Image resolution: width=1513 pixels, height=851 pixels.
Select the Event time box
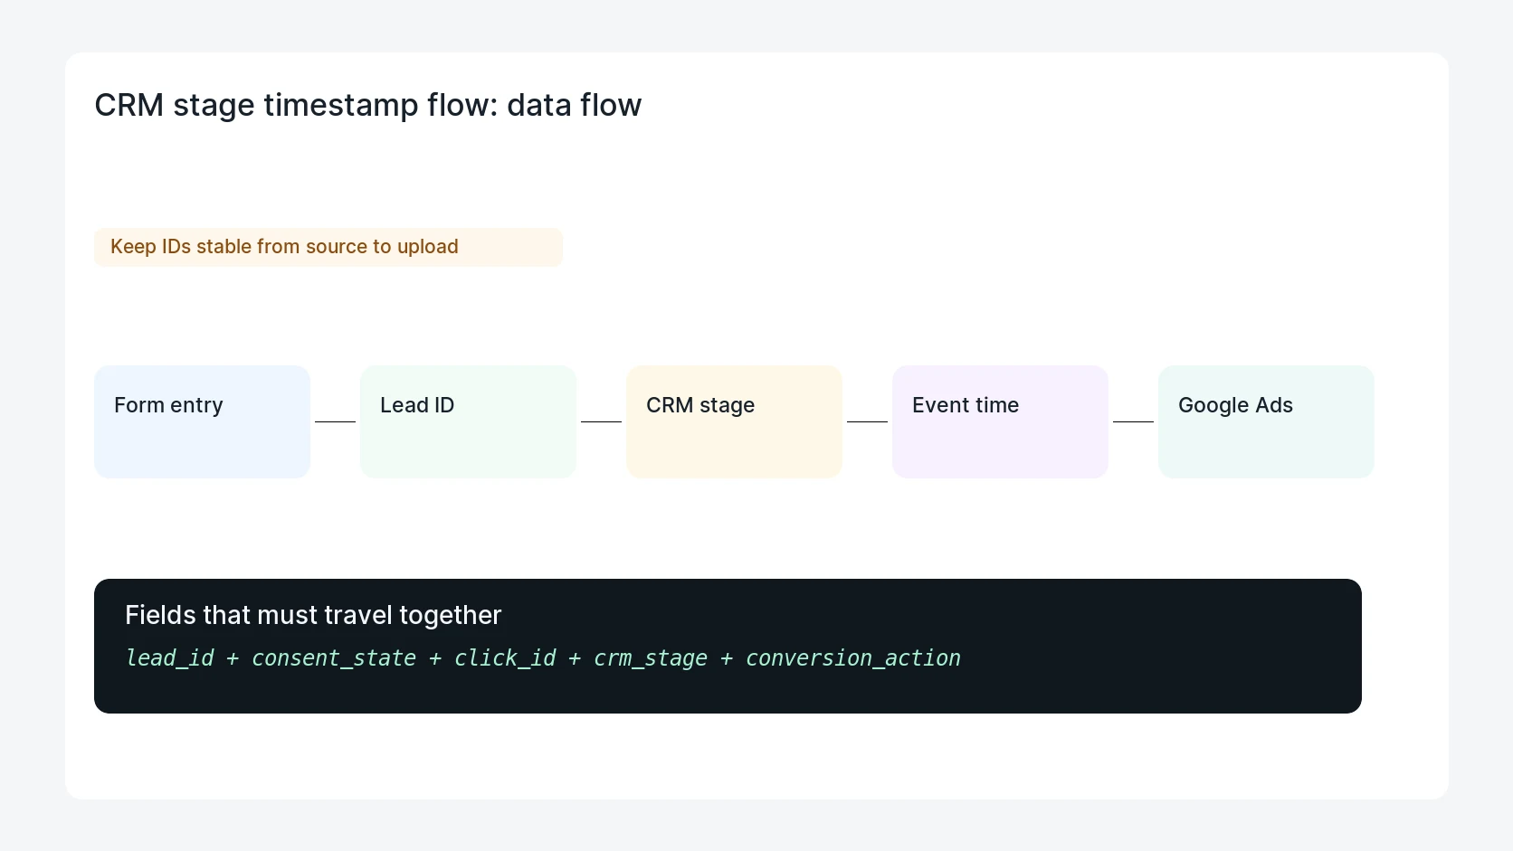coord(1000,421)
